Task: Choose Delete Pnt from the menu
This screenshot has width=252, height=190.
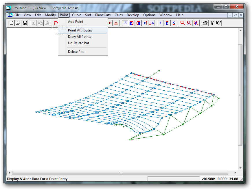Action: click(x=83, y=52)
